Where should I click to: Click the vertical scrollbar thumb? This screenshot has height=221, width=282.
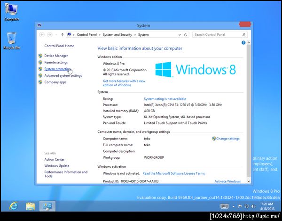tap(249, 111)
